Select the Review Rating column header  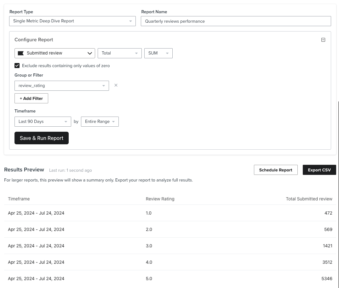click(160, 199)
